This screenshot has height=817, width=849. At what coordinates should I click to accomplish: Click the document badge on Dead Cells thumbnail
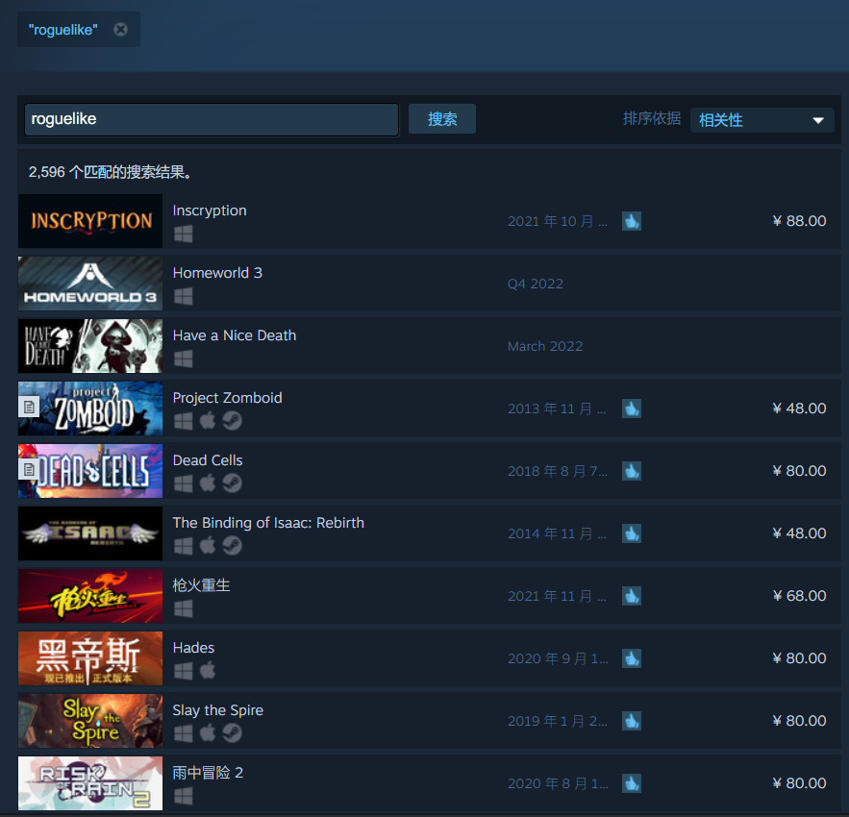point(29,469)
